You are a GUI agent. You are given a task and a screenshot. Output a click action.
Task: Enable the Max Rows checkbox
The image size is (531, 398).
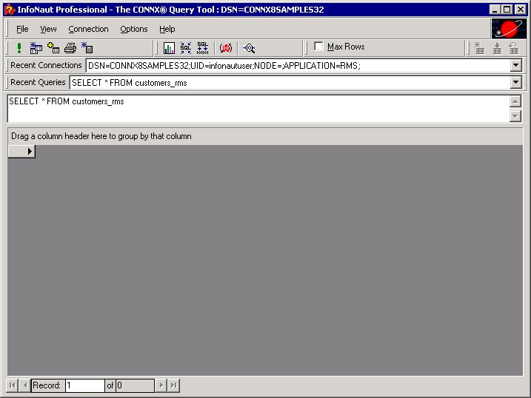(318, 47)
